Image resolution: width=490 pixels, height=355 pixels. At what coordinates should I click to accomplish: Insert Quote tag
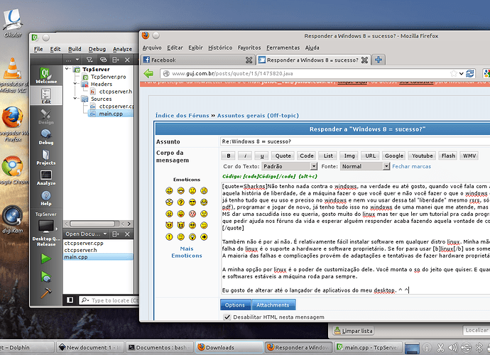pyautogui.click(x=283, y=155)
